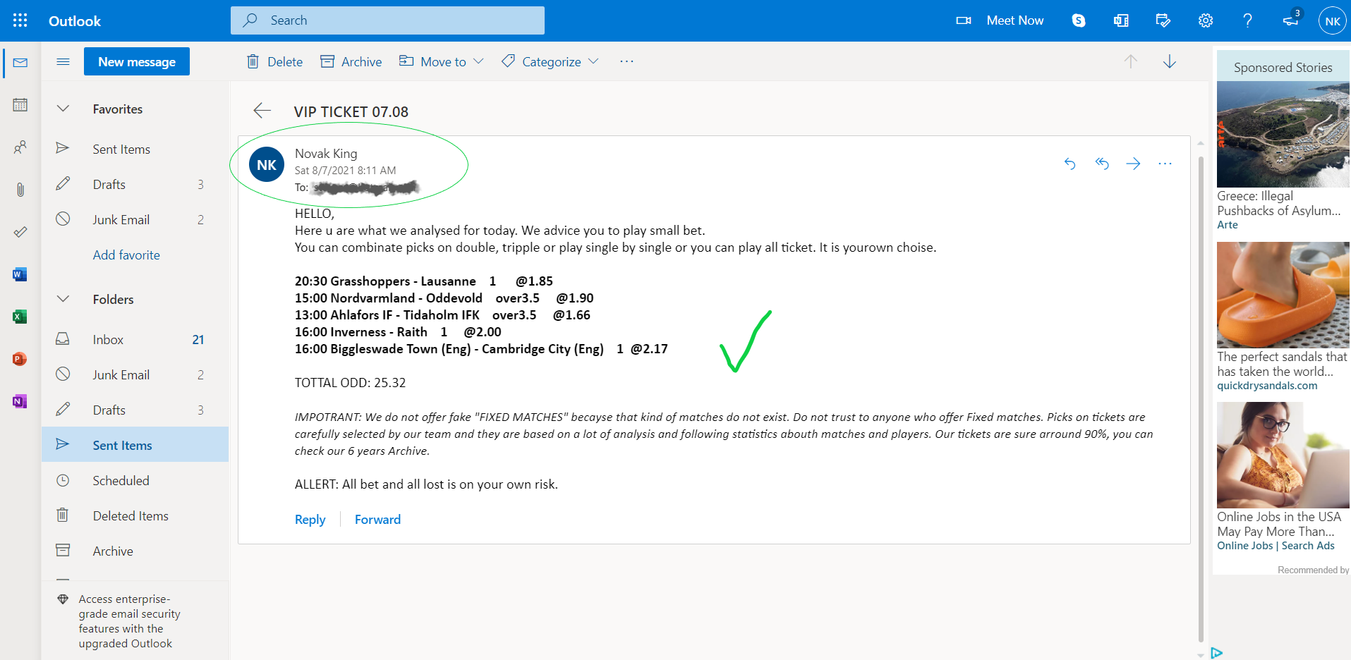Open the Outlook calendar share icon in header
1351x660 pixels.
click(x=1120, y=20)
